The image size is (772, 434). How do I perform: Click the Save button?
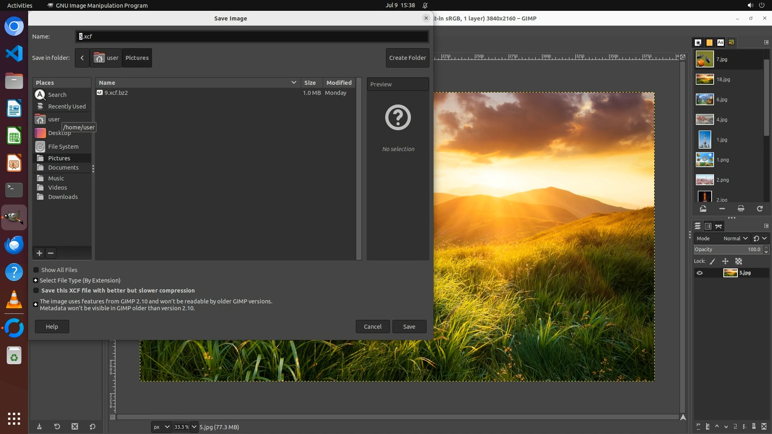(409, 327)
